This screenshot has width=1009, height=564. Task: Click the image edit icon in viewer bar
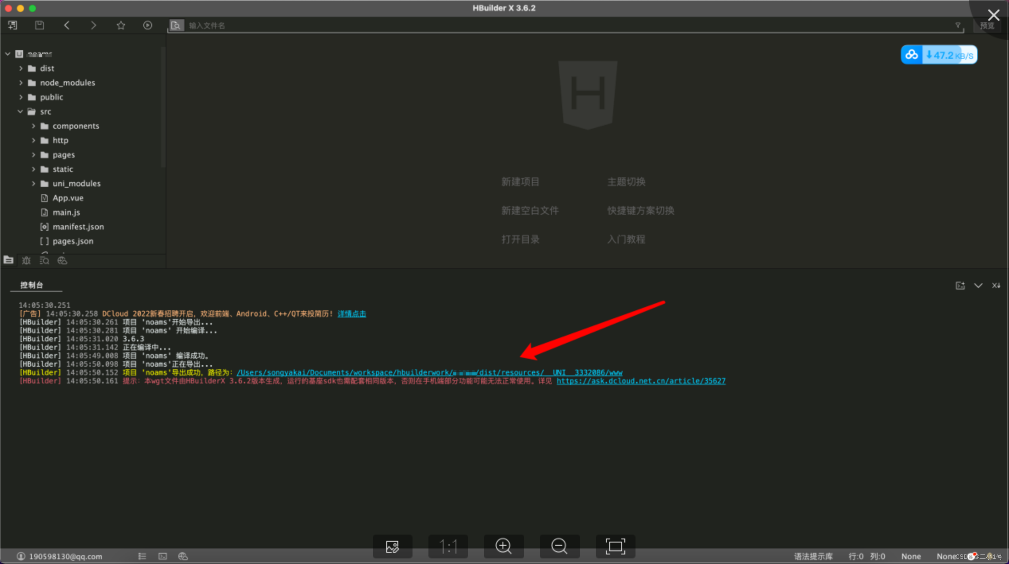392,546
